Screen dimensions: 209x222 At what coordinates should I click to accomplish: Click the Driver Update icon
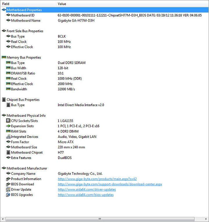click(8, 190)
